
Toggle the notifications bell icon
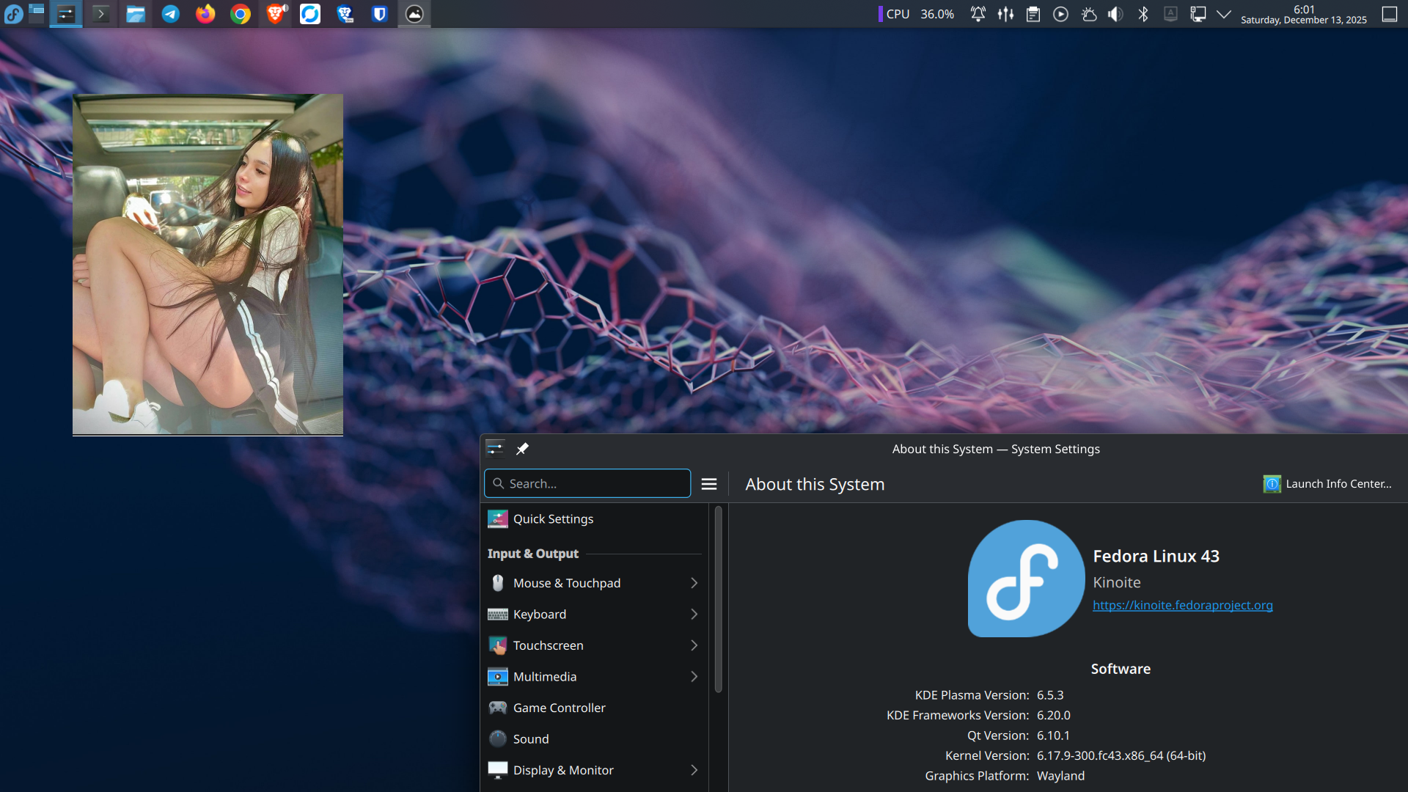[x=978, y=14]
